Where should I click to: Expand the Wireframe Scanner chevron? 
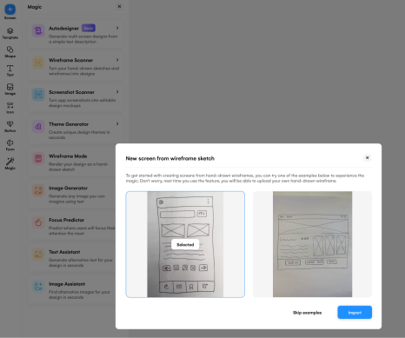coord(117,60)
